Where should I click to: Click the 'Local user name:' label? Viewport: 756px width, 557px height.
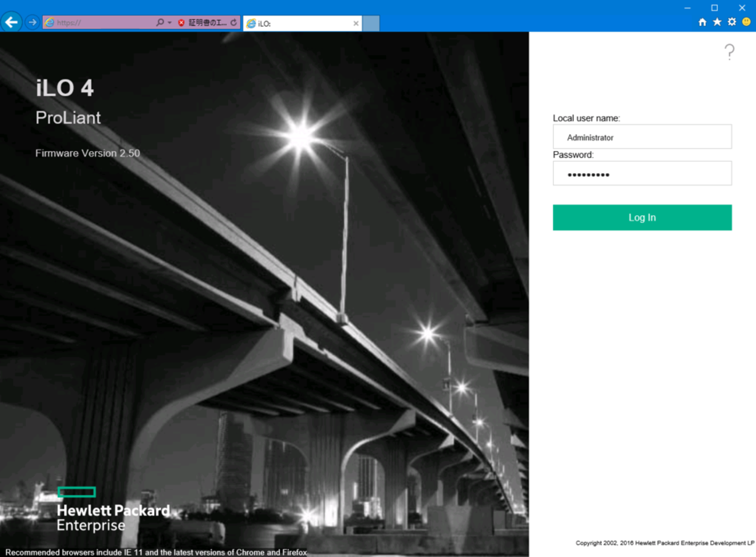(586, 118)
